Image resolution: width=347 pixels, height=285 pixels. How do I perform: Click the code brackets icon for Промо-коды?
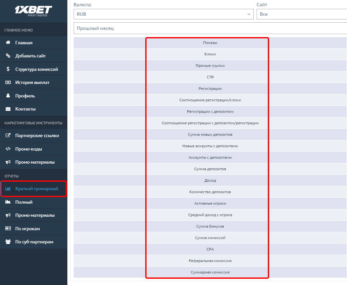[x=8, y=149]
